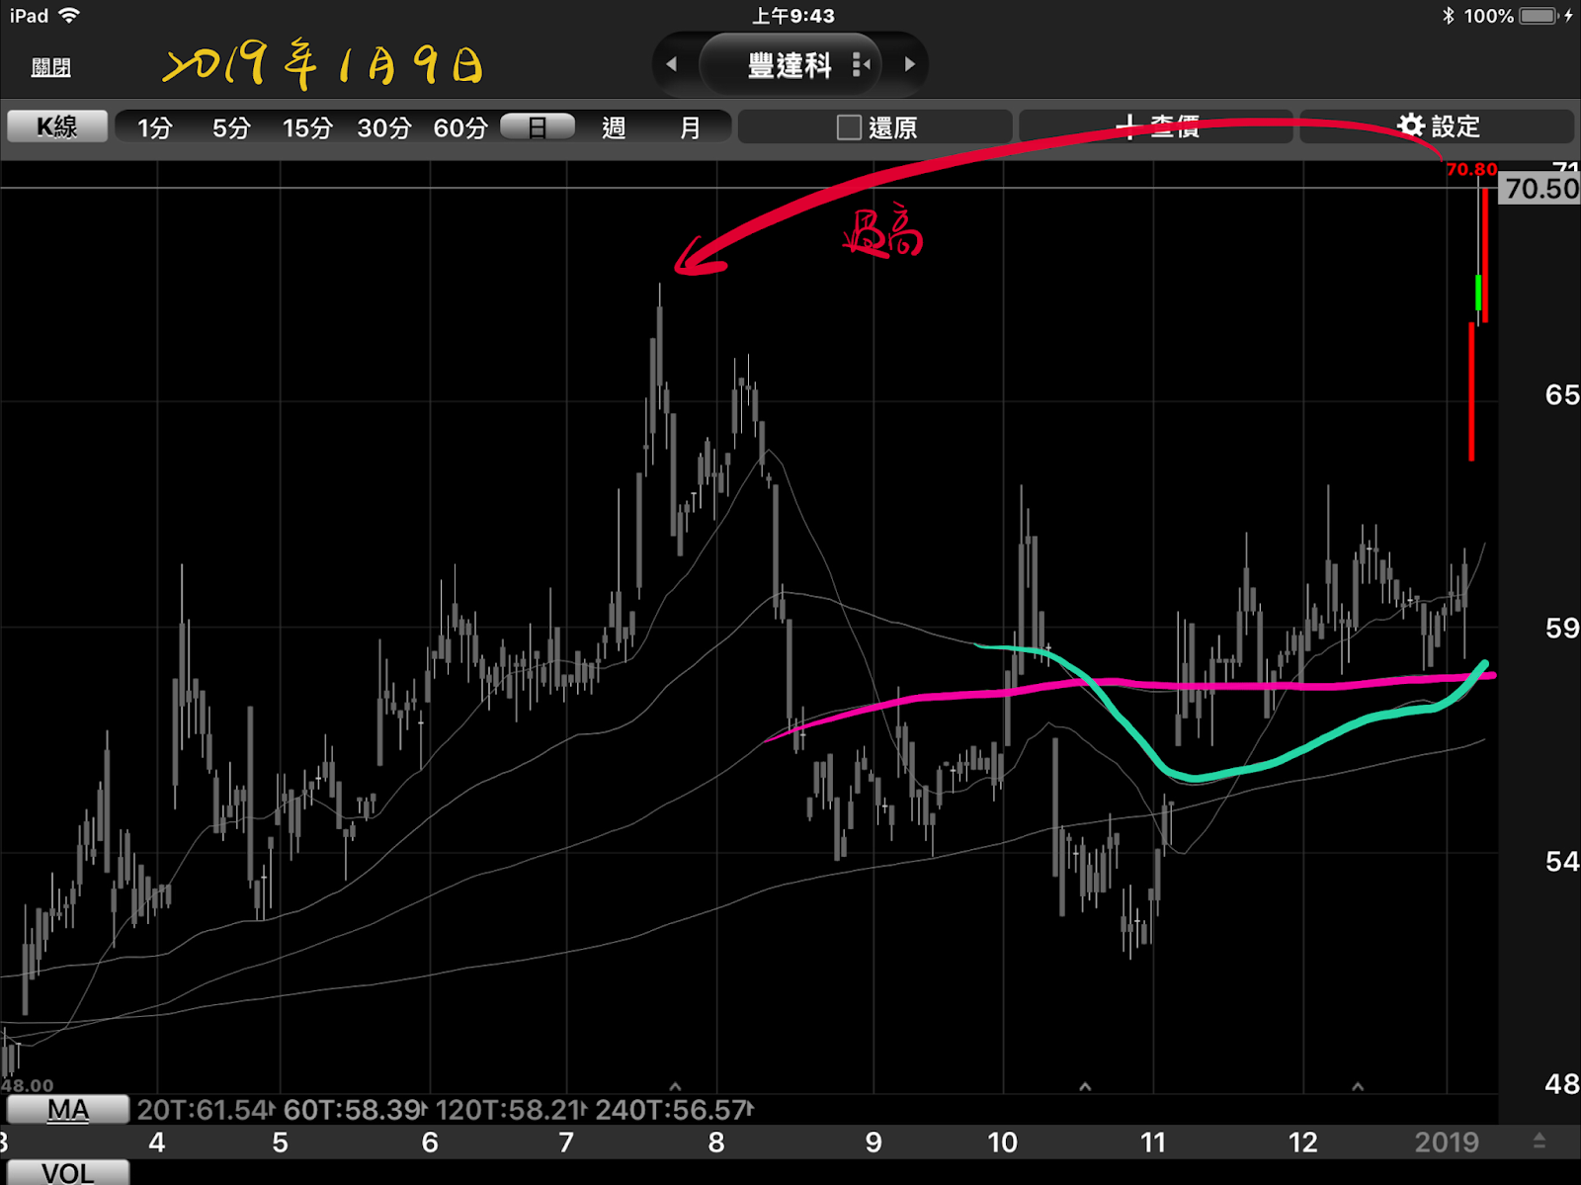
Task: Open 設定 settings with gear icon
Action: coord(1437,127)
